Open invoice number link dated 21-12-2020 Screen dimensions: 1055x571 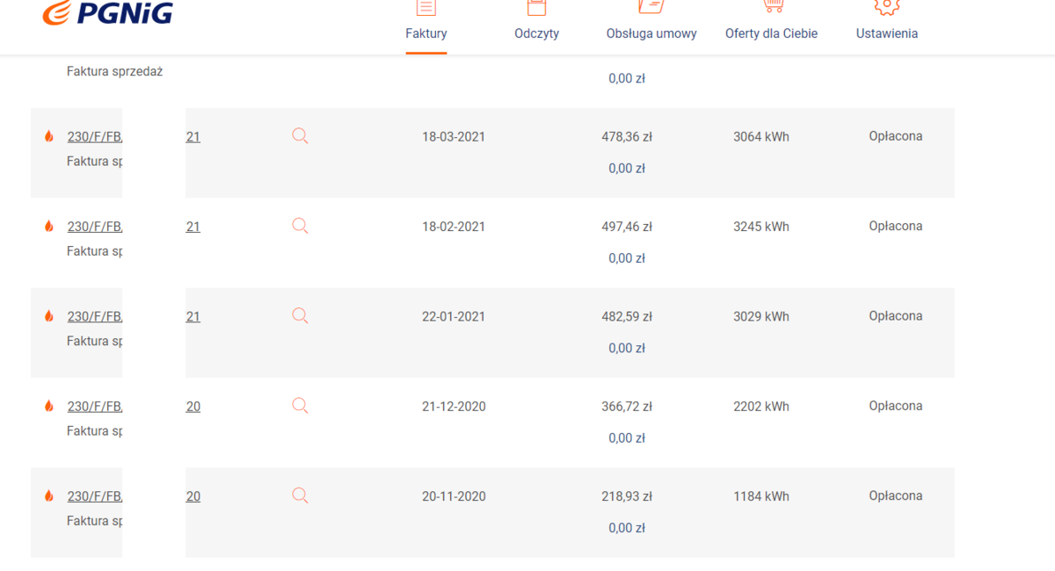(x=94, y=407)
